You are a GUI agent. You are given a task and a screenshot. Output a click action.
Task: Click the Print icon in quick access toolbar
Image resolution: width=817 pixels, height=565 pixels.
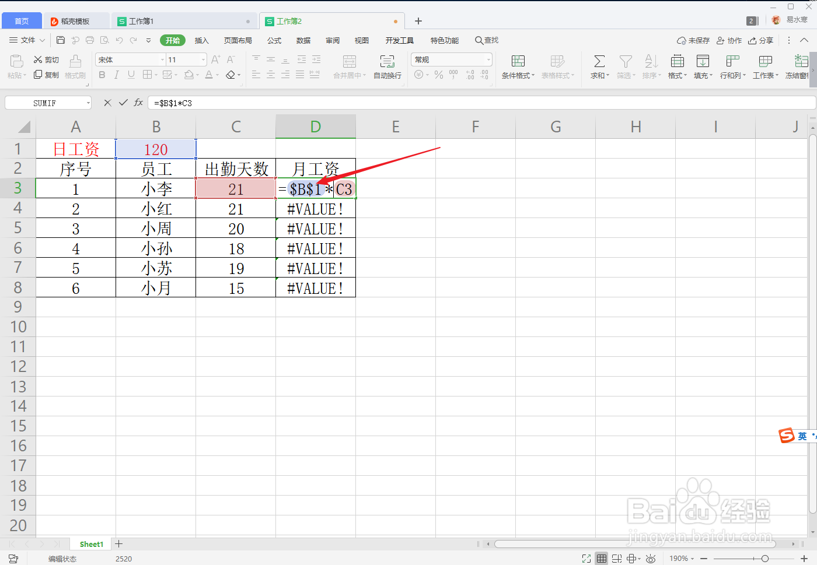point(90,40)
